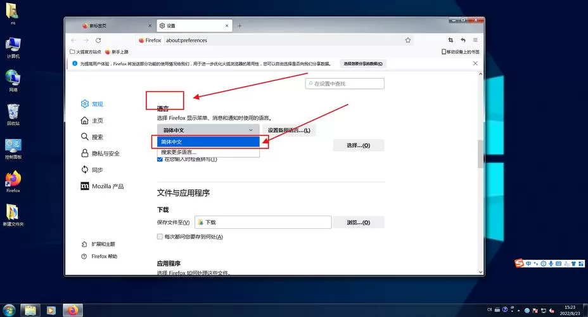This screenshot has width=588, height=317.
Task: Select the 计算机 desktop icon
Action: [13, 48]
